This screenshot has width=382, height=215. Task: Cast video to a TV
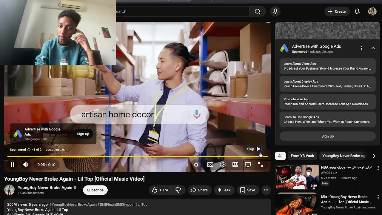pos(248,165)
